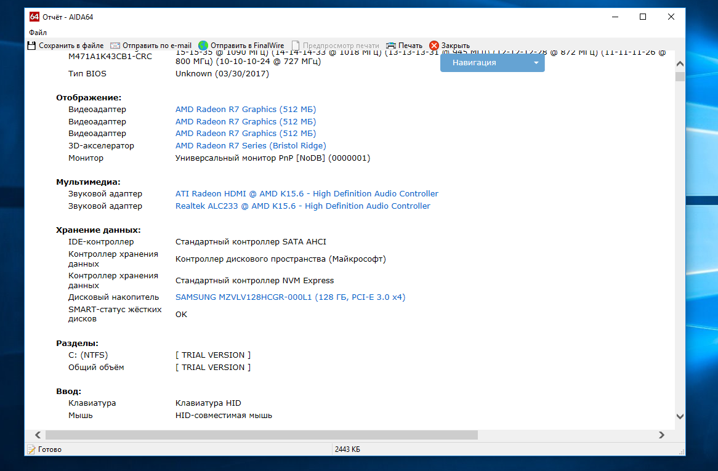Maximize the AIDA64 report window
The width and height of the screenshot is (718, 471).
643,17
